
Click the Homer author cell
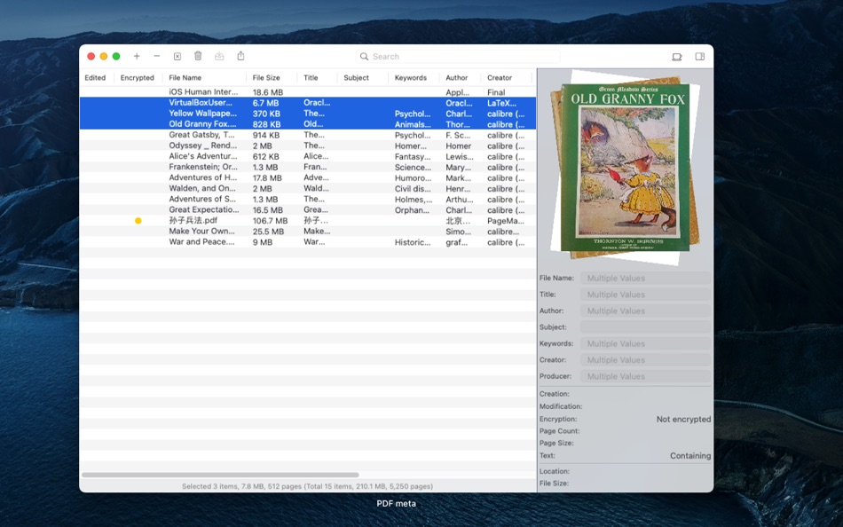tap(458, 146)
